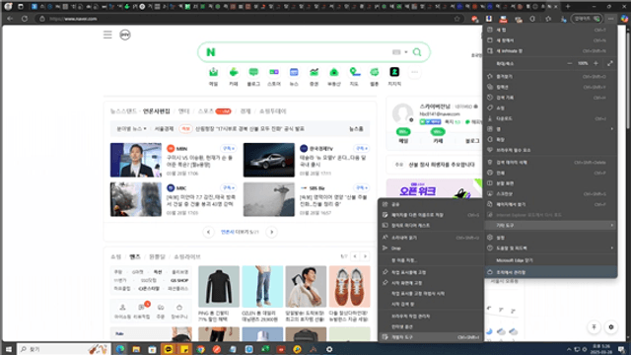The height and width of the screenshot is (355, 631).
Task: Select Screenshot (스크린샷) from the Edge menu
Action: (550, 194)
